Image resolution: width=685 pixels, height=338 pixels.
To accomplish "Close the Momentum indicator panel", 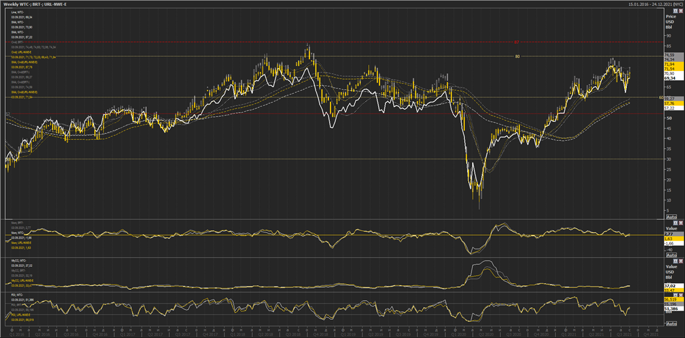I will 680,223.
